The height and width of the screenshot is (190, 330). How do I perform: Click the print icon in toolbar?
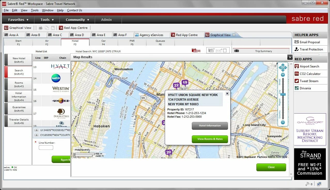pos(41,28)
